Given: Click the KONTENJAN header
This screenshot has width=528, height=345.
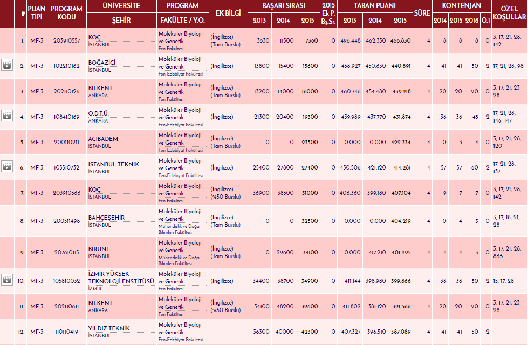Looking at the screenshot, I should coord(461,6).
